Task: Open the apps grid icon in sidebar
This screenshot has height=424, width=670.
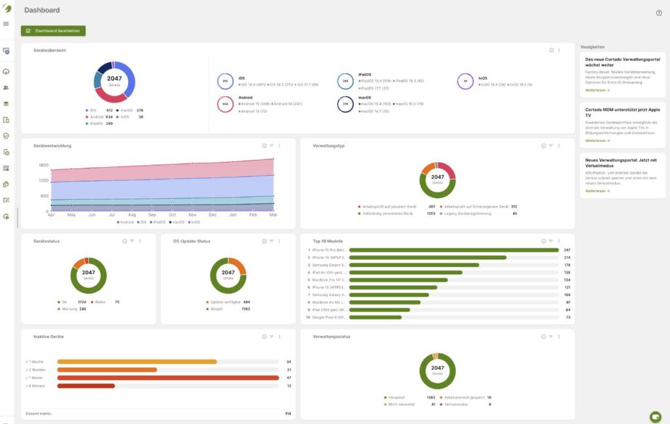Action: (7, 168)
